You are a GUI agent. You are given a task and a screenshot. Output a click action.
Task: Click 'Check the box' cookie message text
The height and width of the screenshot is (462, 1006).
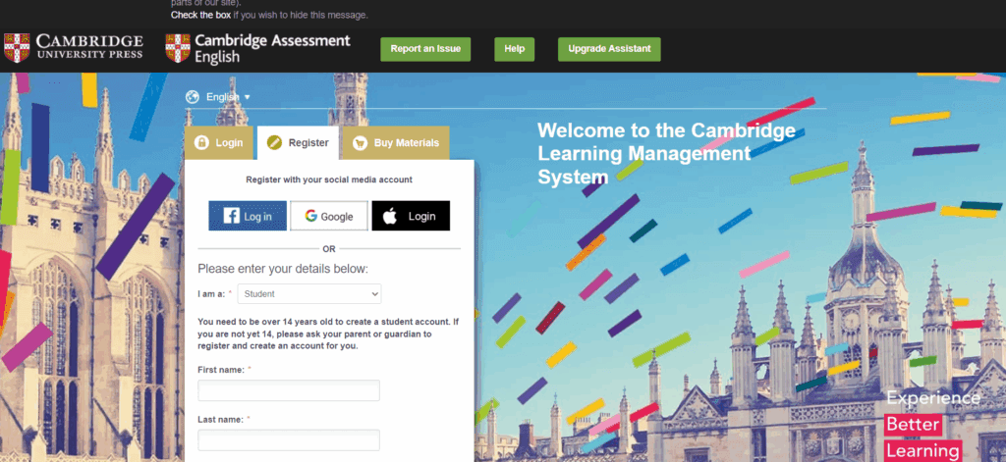point(200,15)
